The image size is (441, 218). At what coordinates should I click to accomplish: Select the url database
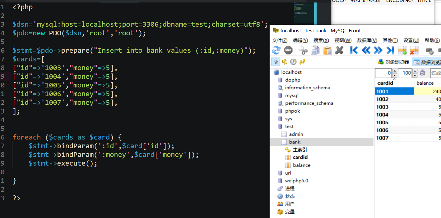(x=288, y=173)
